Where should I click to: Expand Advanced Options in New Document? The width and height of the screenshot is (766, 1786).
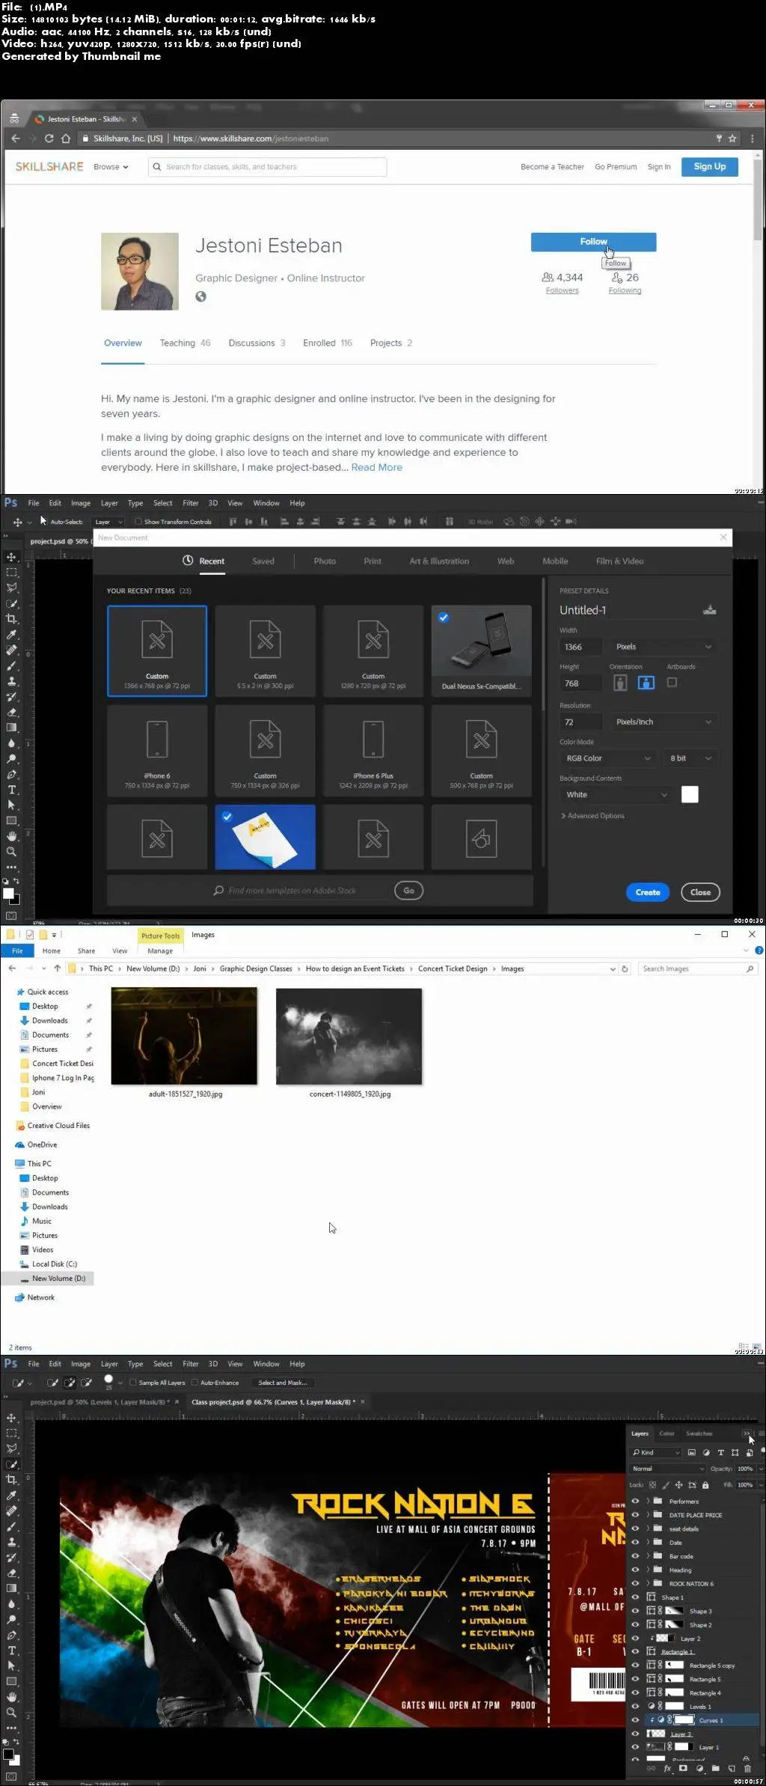592,816
